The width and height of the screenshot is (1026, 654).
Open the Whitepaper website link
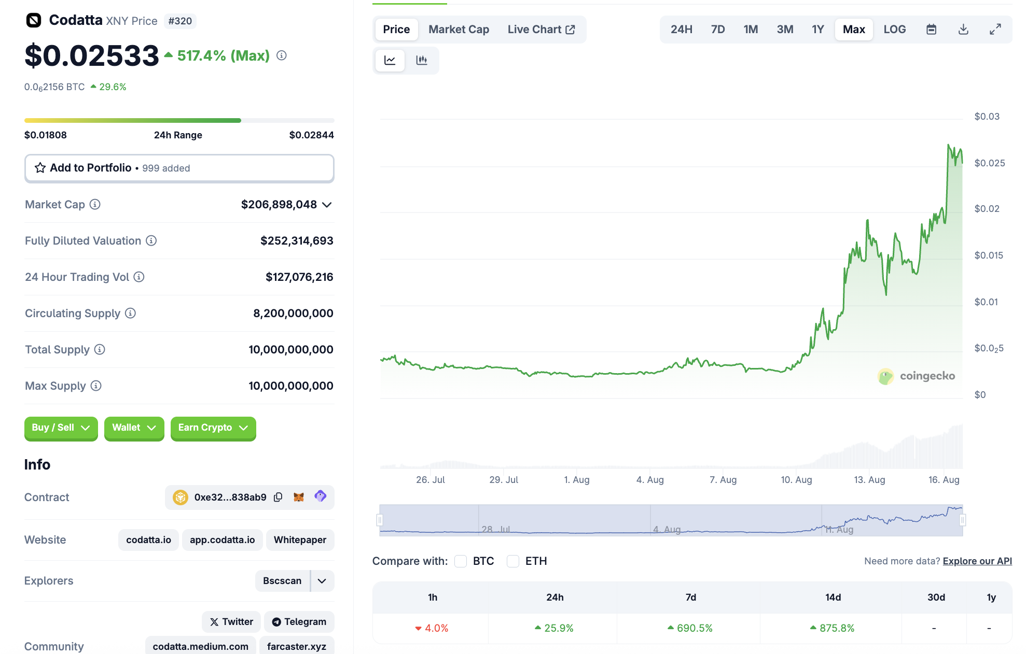coord(300,540)
